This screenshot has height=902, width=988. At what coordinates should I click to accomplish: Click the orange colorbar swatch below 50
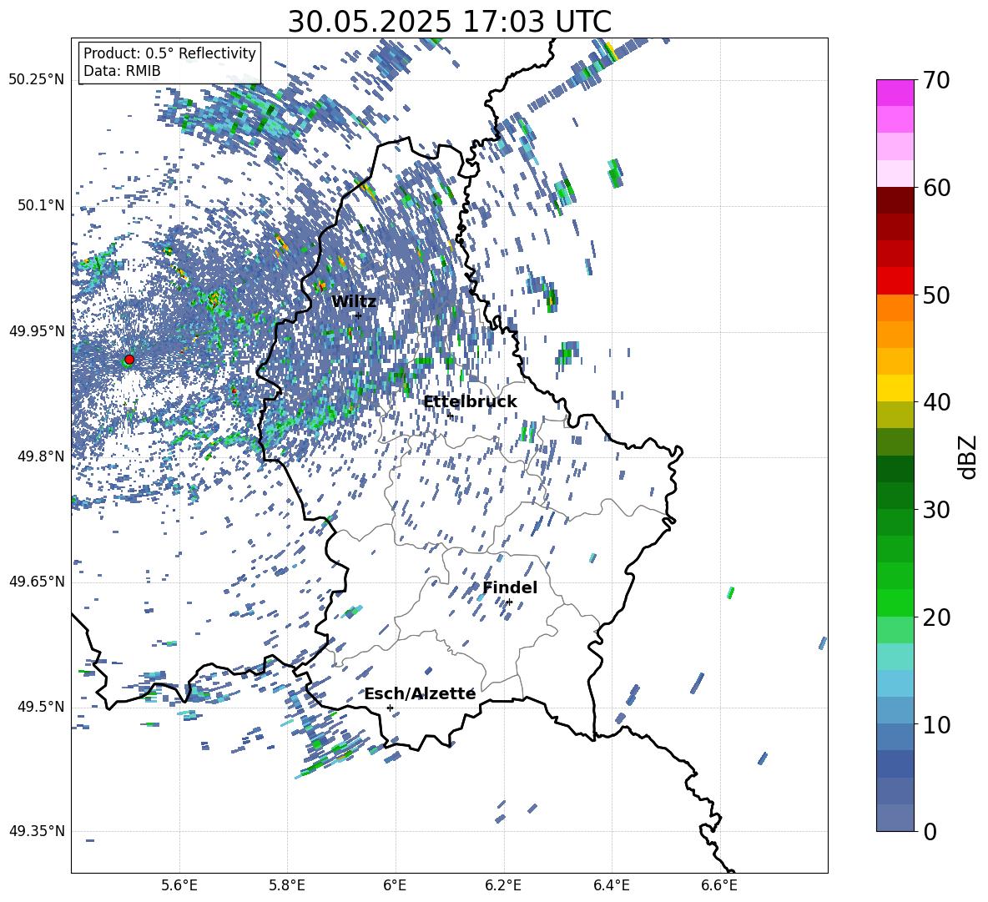point(895,307)
